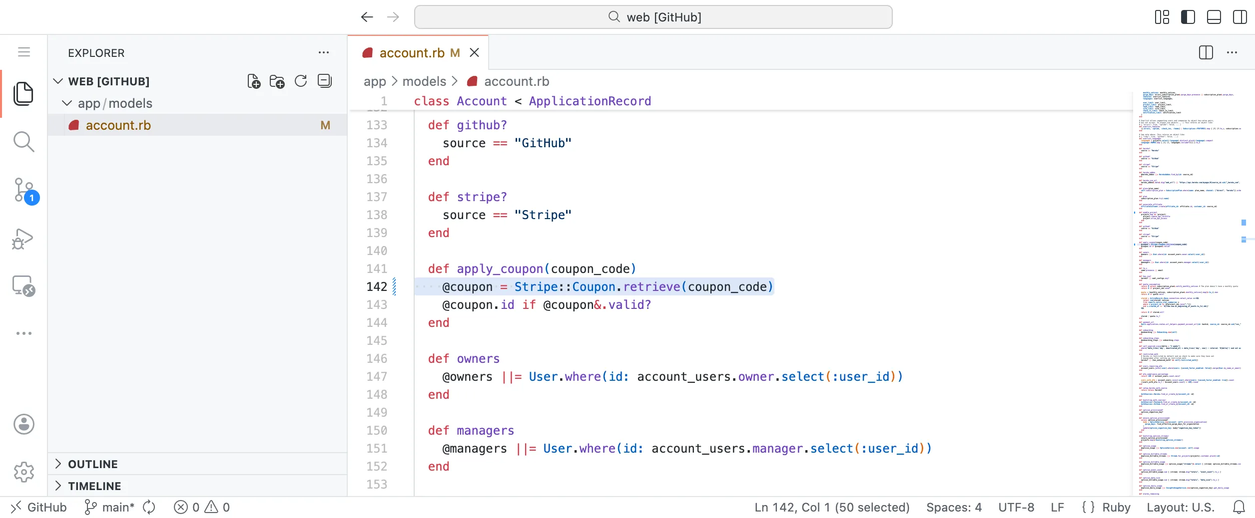Expand the TIMELINE section

(94, 486)
